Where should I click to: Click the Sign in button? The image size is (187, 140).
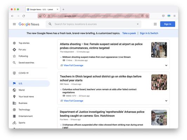168,24
